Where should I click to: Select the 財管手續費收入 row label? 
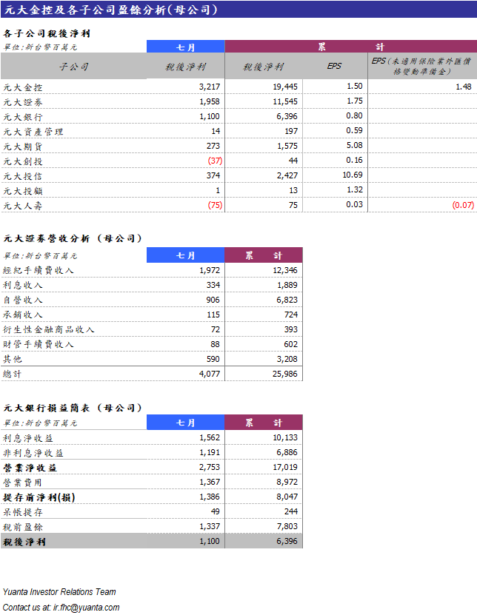38,344
